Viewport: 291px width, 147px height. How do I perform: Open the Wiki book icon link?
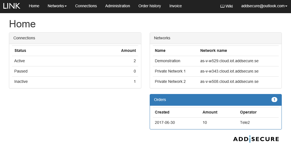[226, 6]
